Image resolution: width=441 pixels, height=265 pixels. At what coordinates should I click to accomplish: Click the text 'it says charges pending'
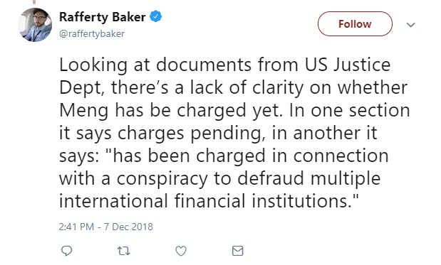(x=162, y=133)
